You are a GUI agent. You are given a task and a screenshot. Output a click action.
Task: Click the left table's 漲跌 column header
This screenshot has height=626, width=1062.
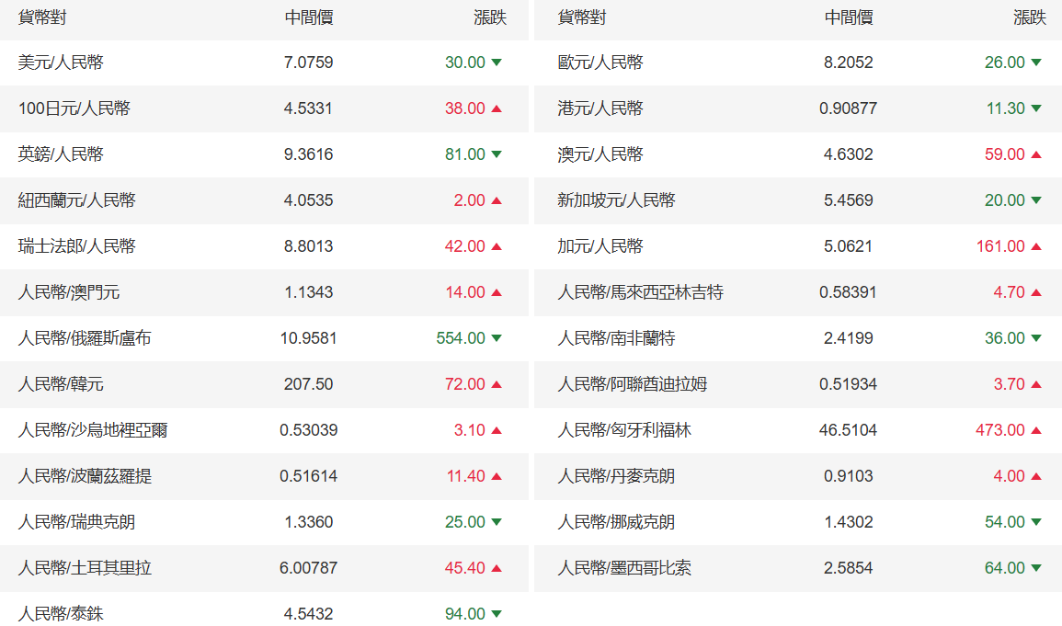point(489,17)
